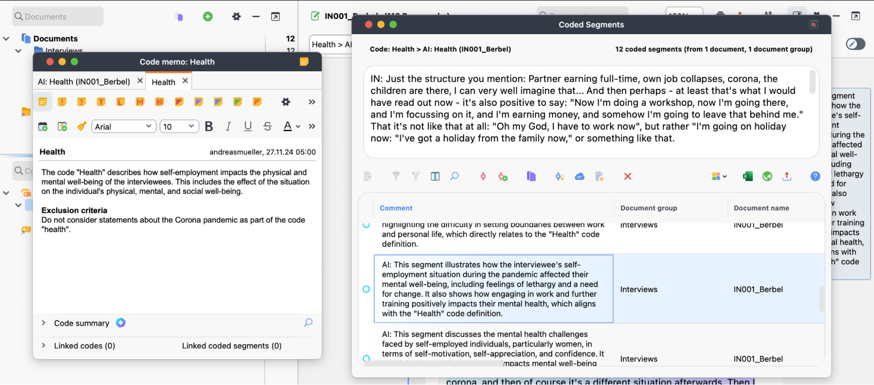The width and height of the screenshot is (874, 385).
Task: Open the Arial font dropdown
Action: tap(123, 126)
